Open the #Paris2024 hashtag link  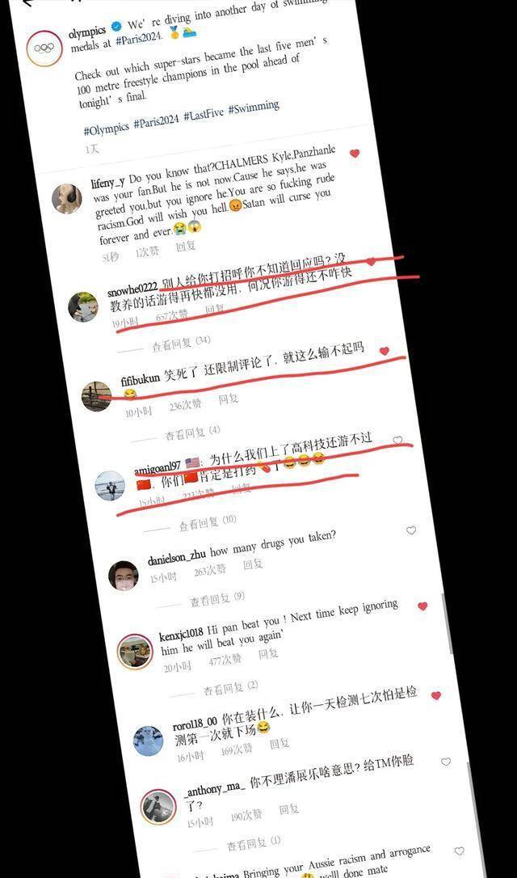pos(156,120)
